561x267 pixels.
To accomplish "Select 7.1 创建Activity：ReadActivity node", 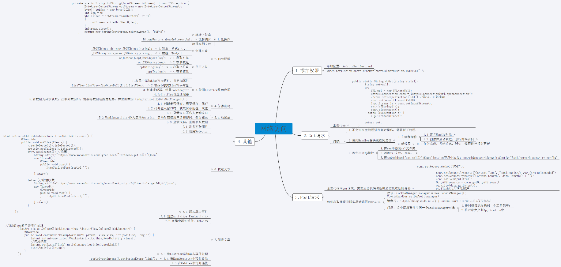I will click(184, 216).
